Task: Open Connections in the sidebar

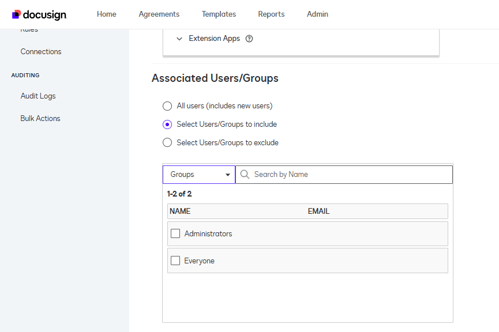Action: [41, 51]
